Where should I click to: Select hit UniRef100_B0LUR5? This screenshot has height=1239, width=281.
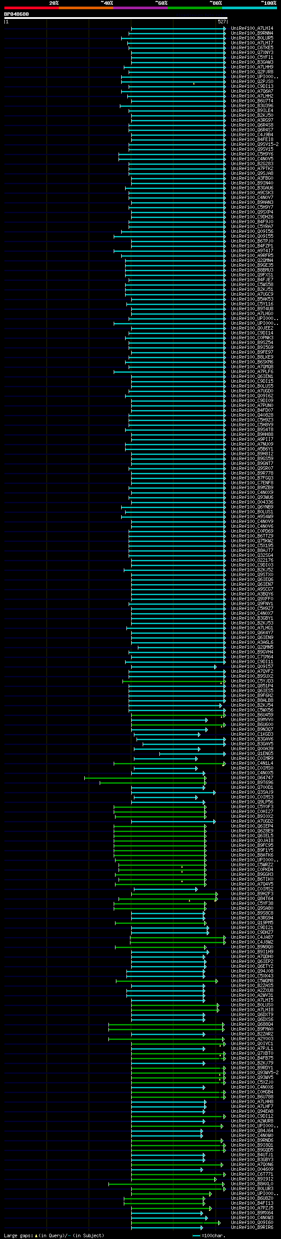(252, 38)
